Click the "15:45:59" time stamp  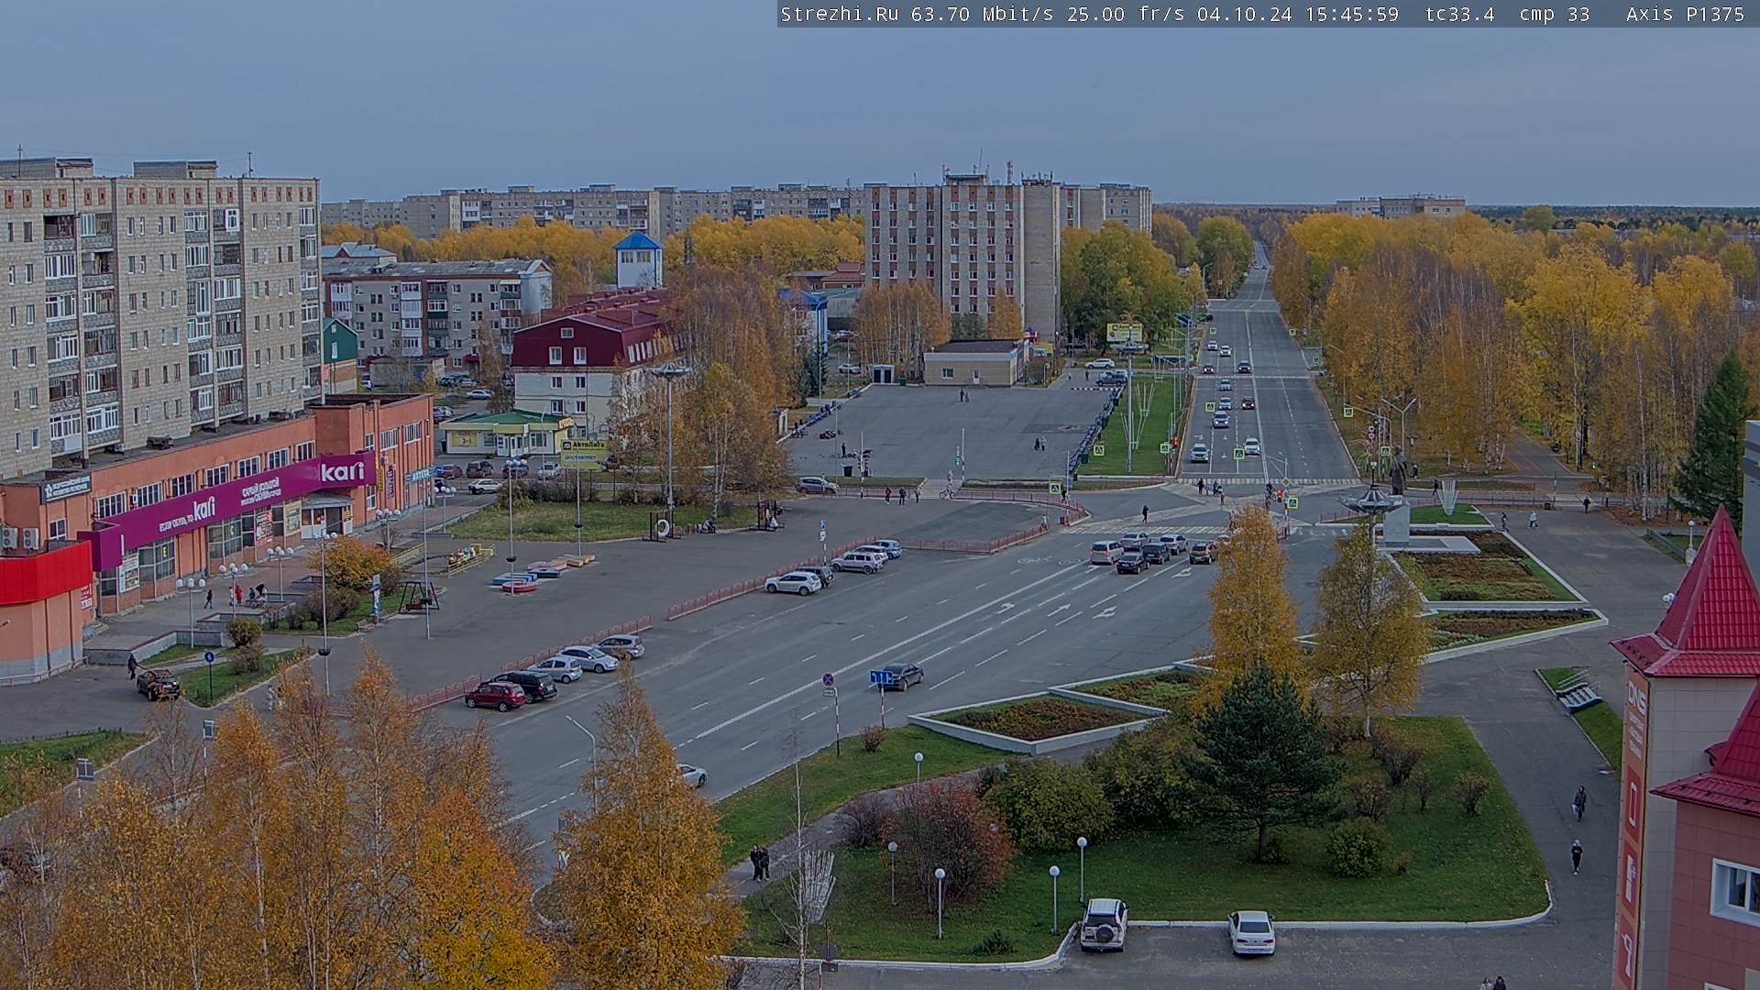click(x=1351, y=14)
